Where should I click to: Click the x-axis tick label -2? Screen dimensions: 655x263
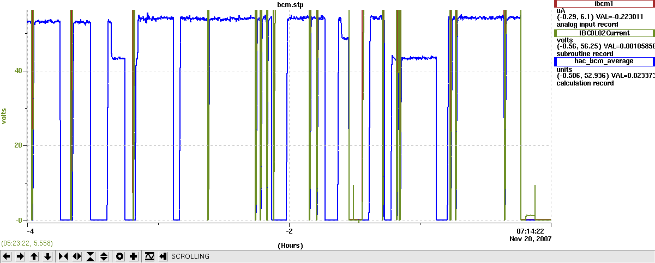(290, 231)
